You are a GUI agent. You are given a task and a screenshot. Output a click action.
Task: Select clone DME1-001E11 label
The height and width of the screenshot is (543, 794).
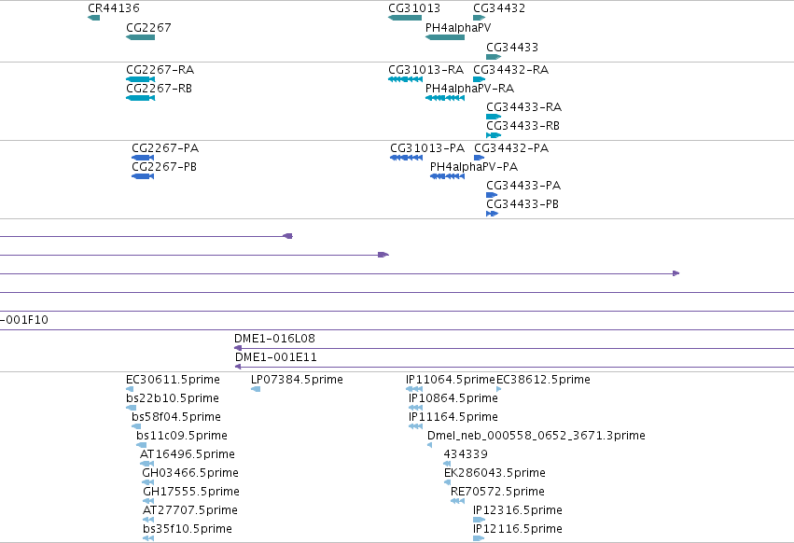coord(276,357)
